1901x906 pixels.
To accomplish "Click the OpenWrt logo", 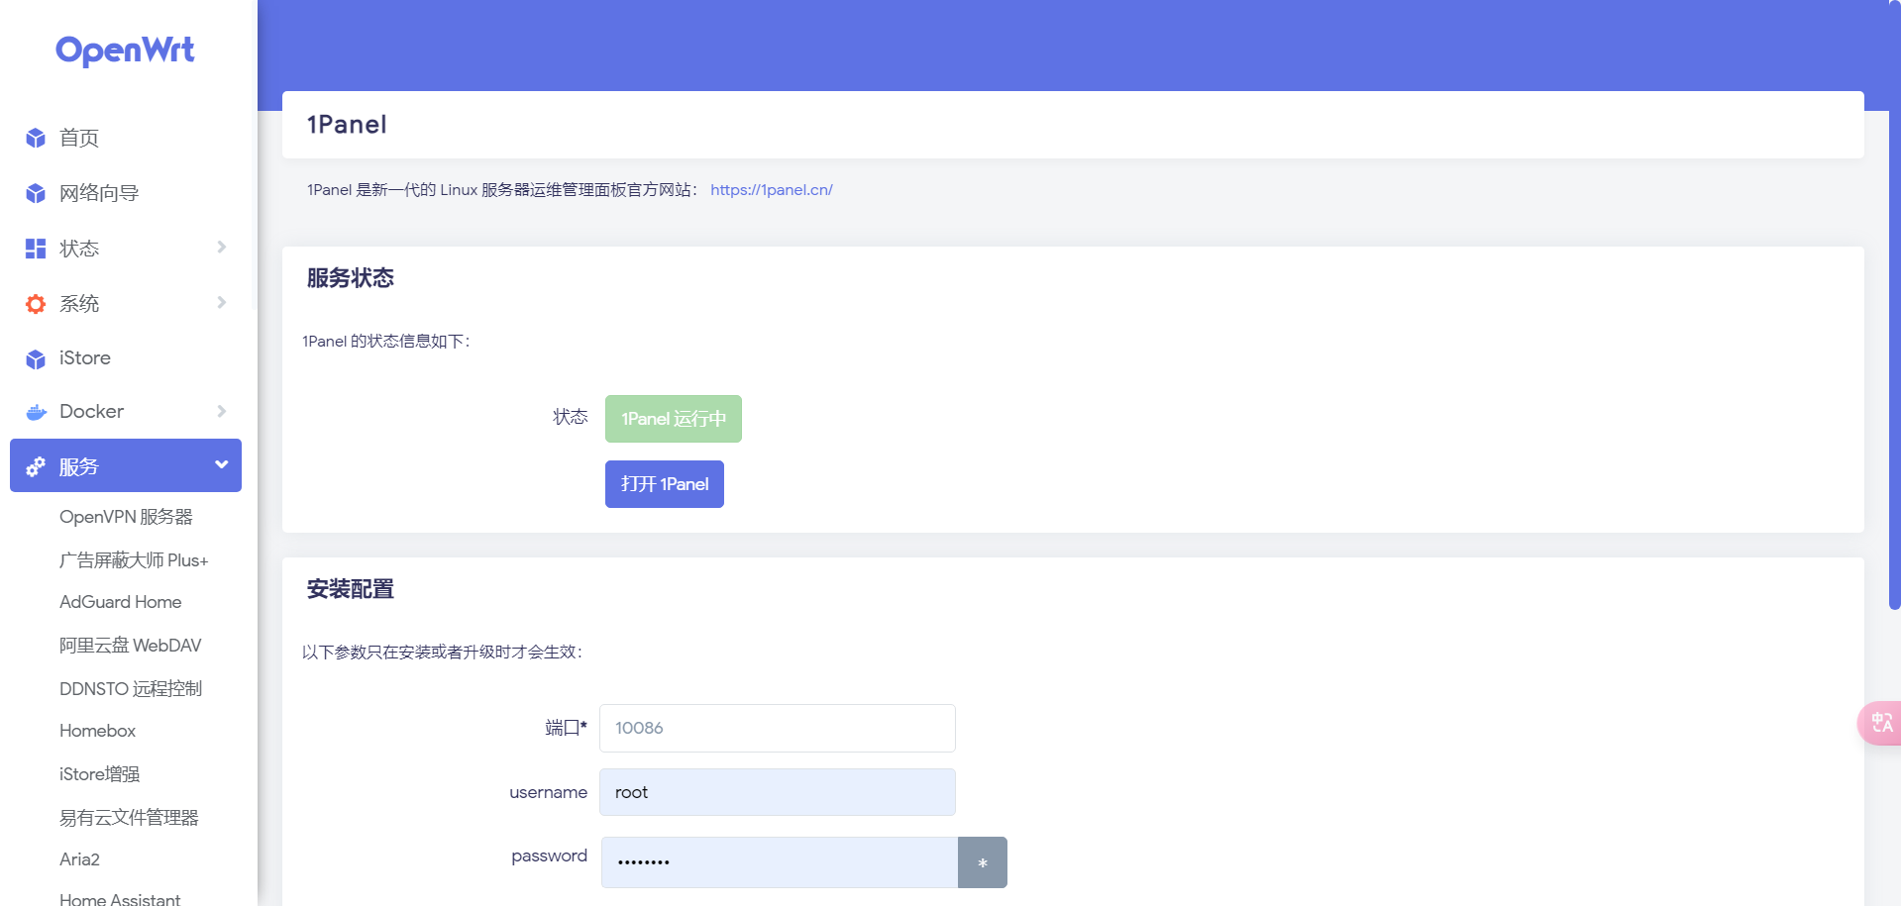I will (125, 50).
